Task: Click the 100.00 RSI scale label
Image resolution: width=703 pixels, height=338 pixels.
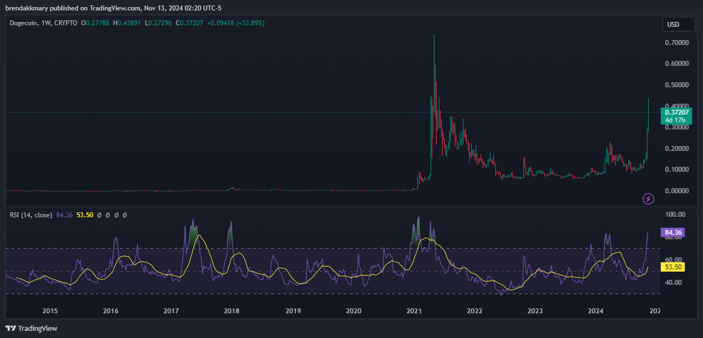Action: coord(675,215)
